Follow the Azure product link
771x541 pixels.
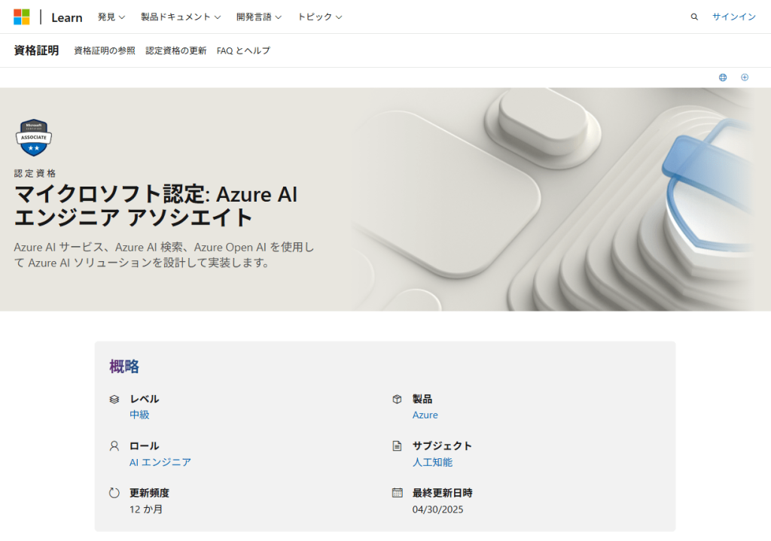425,415
